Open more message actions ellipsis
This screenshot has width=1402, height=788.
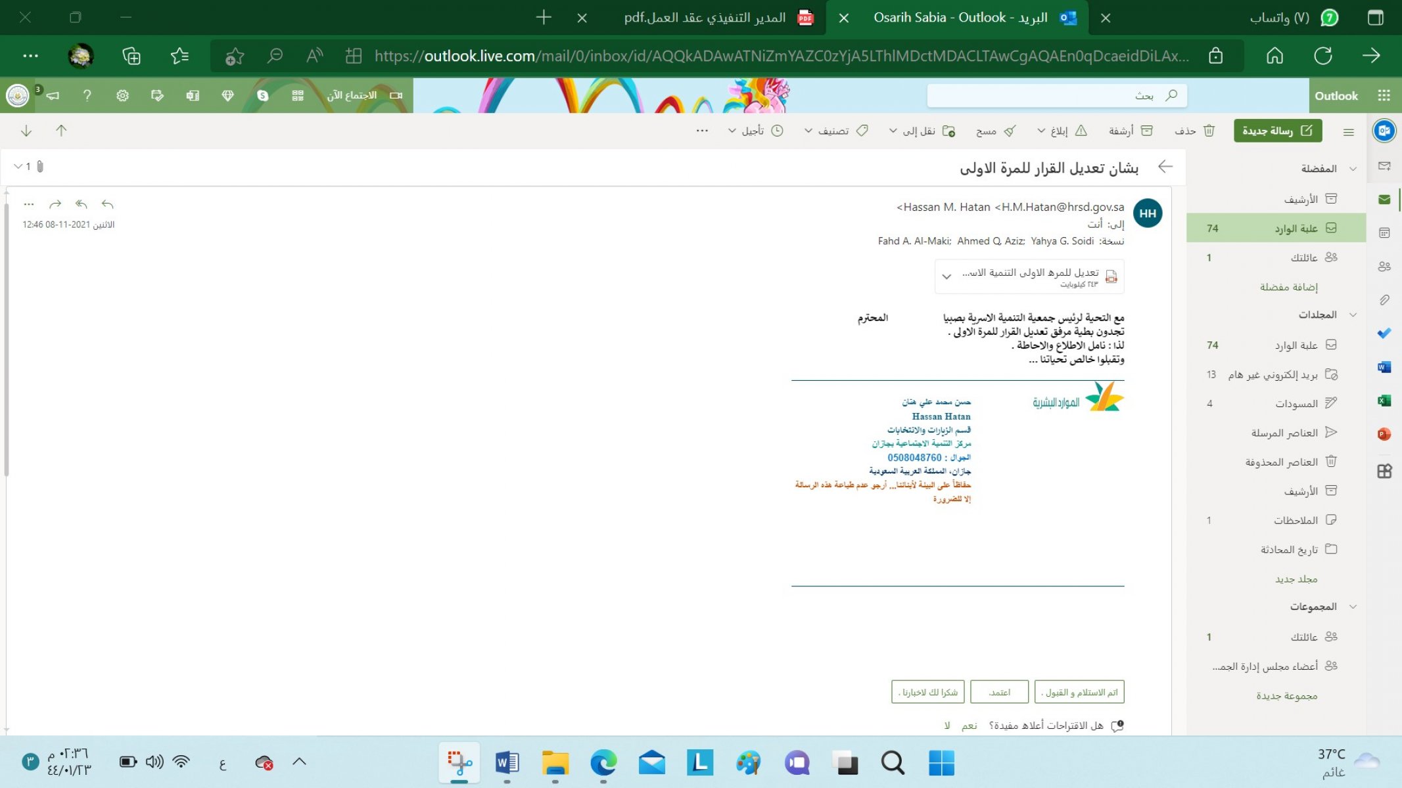(28, 204)
